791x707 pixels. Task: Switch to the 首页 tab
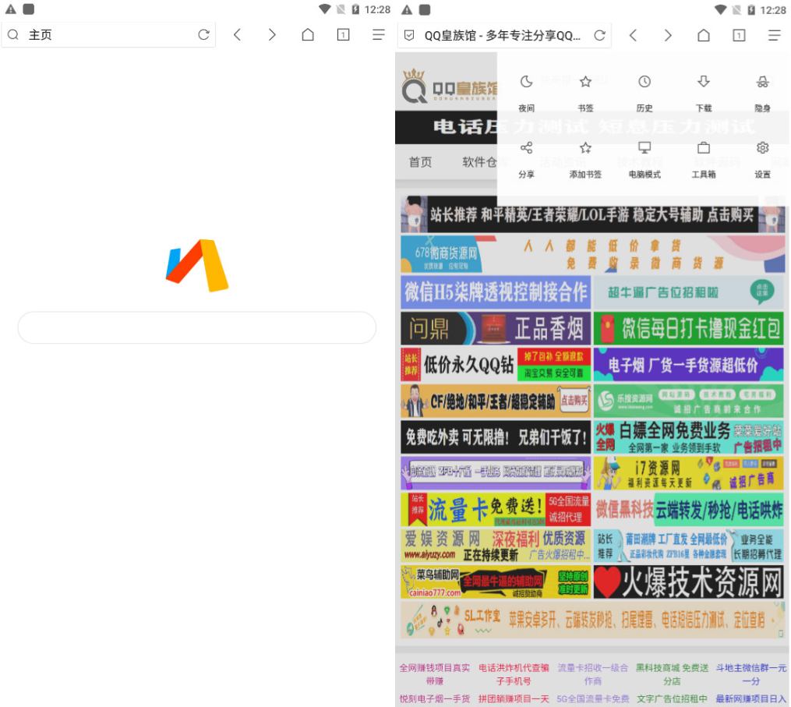pyautogui.click(x=421, y=163)
